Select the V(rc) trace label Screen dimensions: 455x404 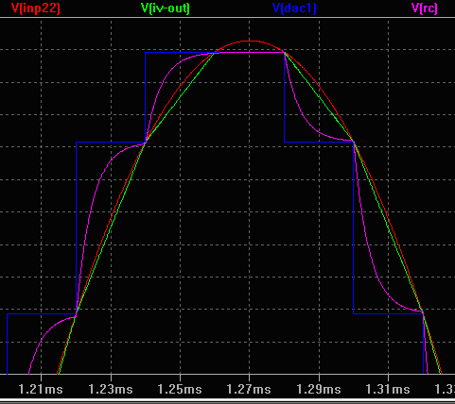point(425,8)
